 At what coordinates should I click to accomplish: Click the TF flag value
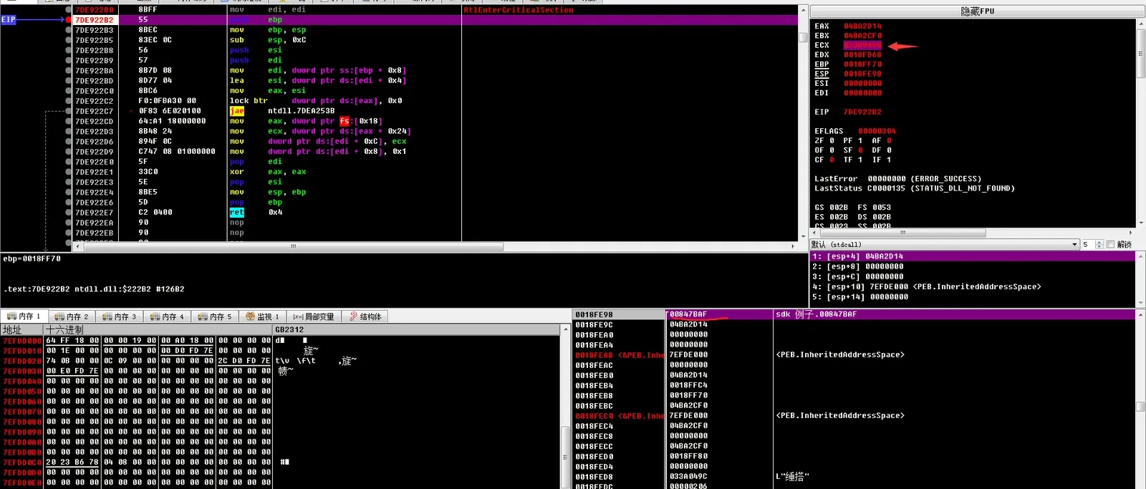click(x=860, y=160)
